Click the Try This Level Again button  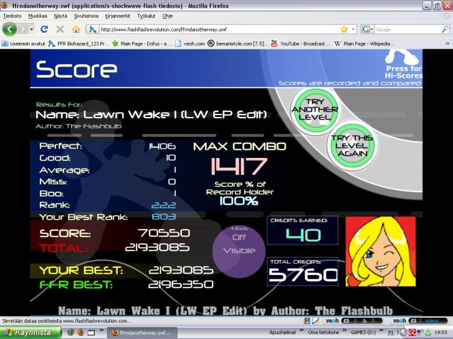[x=352, y=146]
